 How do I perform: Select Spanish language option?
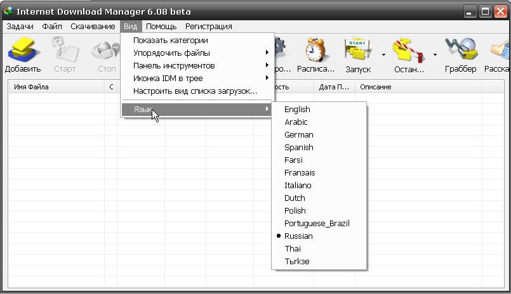point(319,148)
